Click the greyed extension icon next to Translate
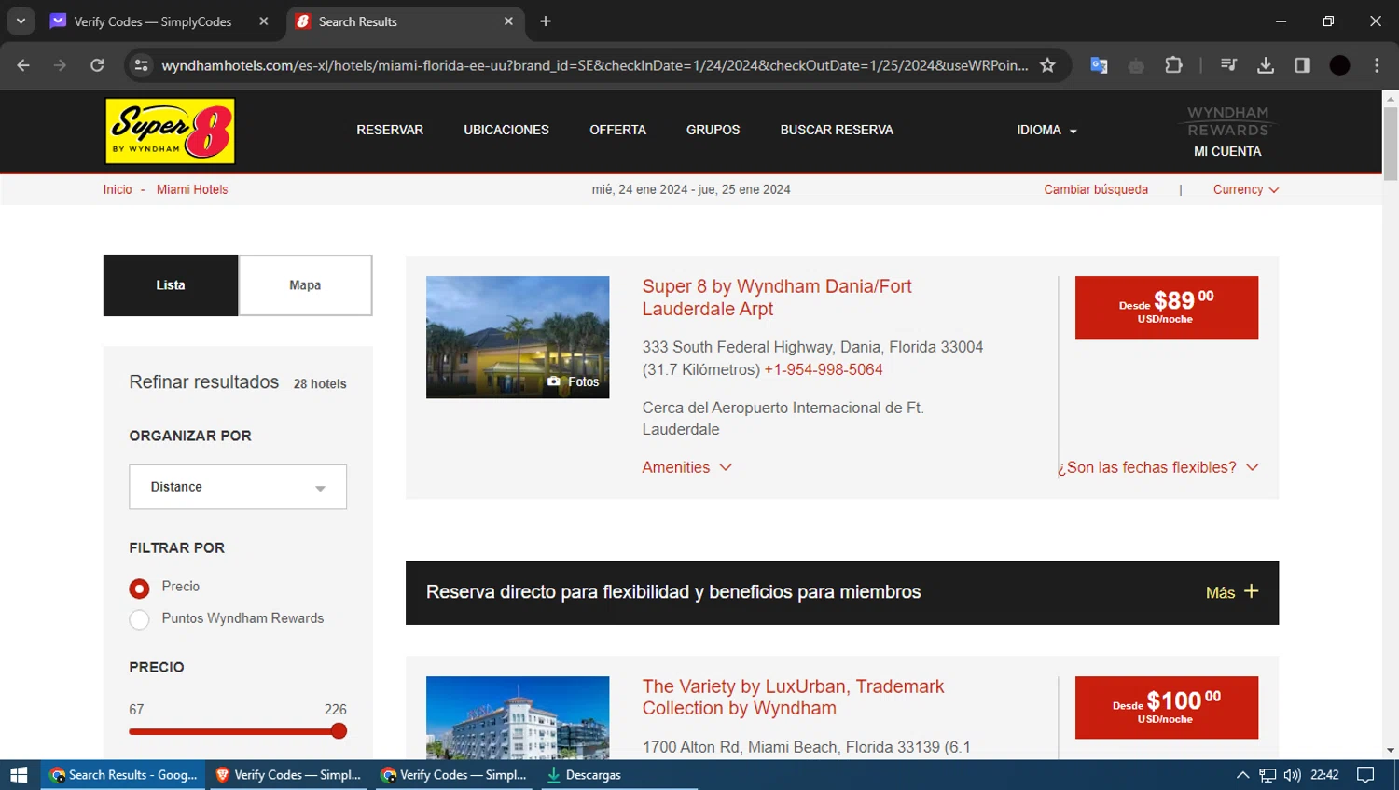 tap(1136, 65)
